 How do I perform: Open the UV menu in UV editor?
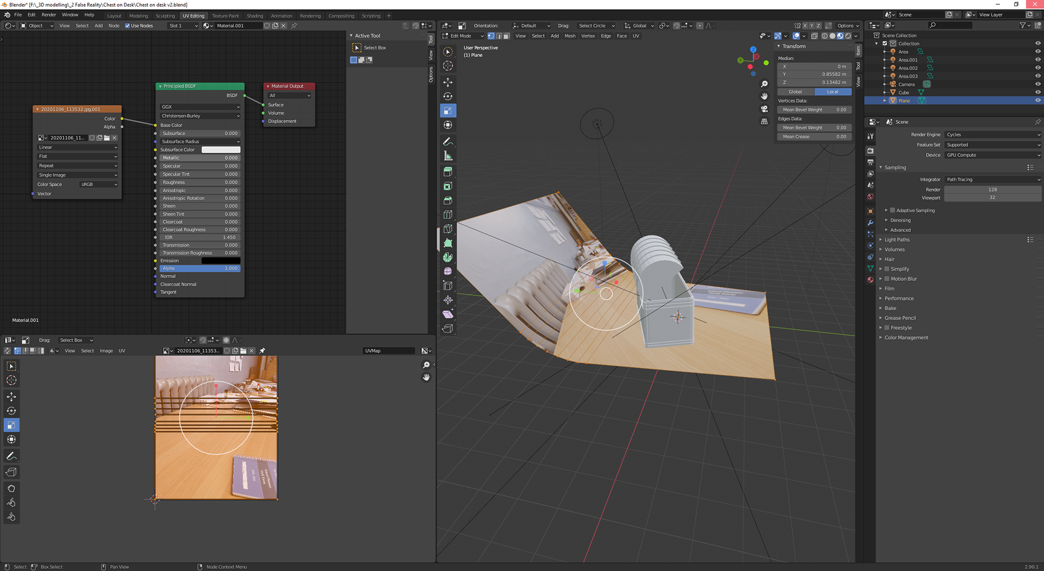click(x=122, y=351)
